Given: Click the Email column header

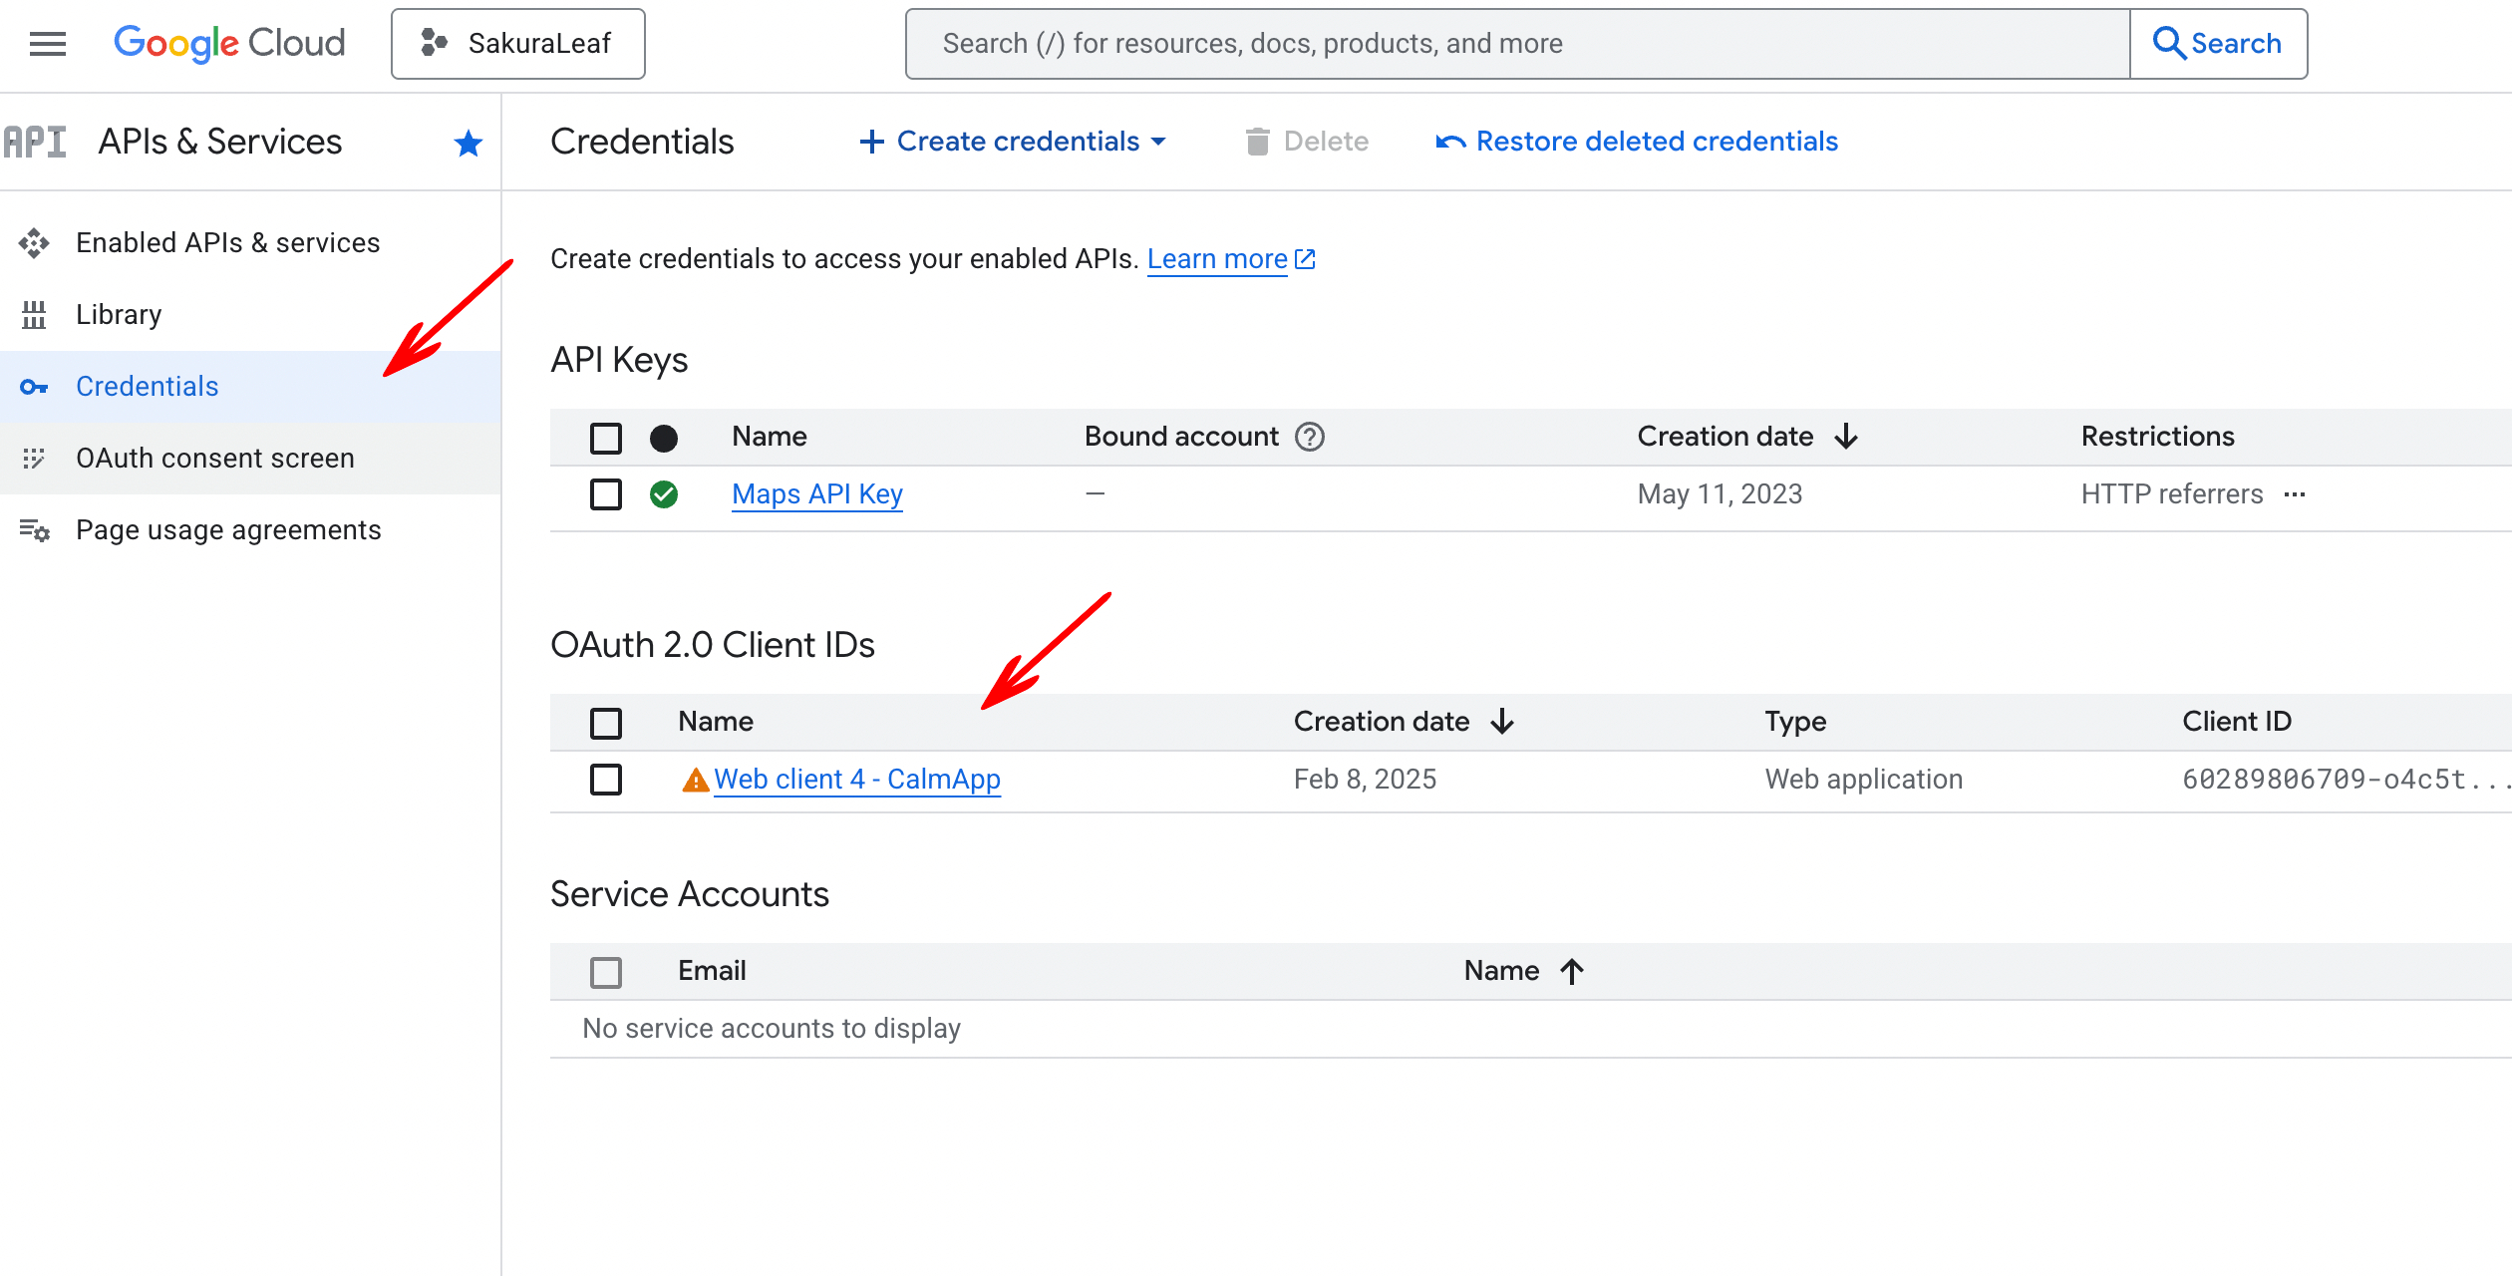Looking at the screenshot, I should point(712,971).
